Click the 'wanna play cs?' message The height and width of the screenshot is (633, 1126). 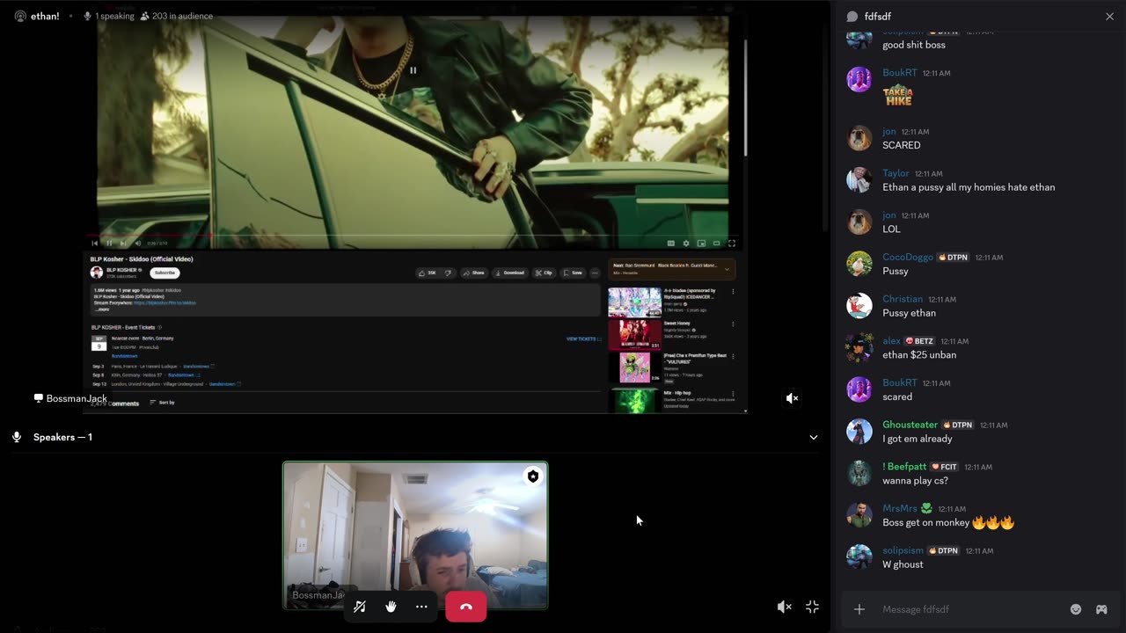[915, 481]
